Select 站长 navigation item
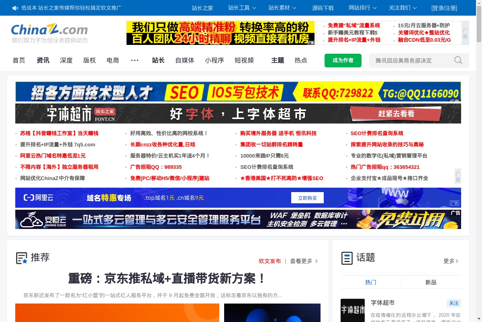The height and width of the screenshot is (322, 482). [x=158, y=60]
